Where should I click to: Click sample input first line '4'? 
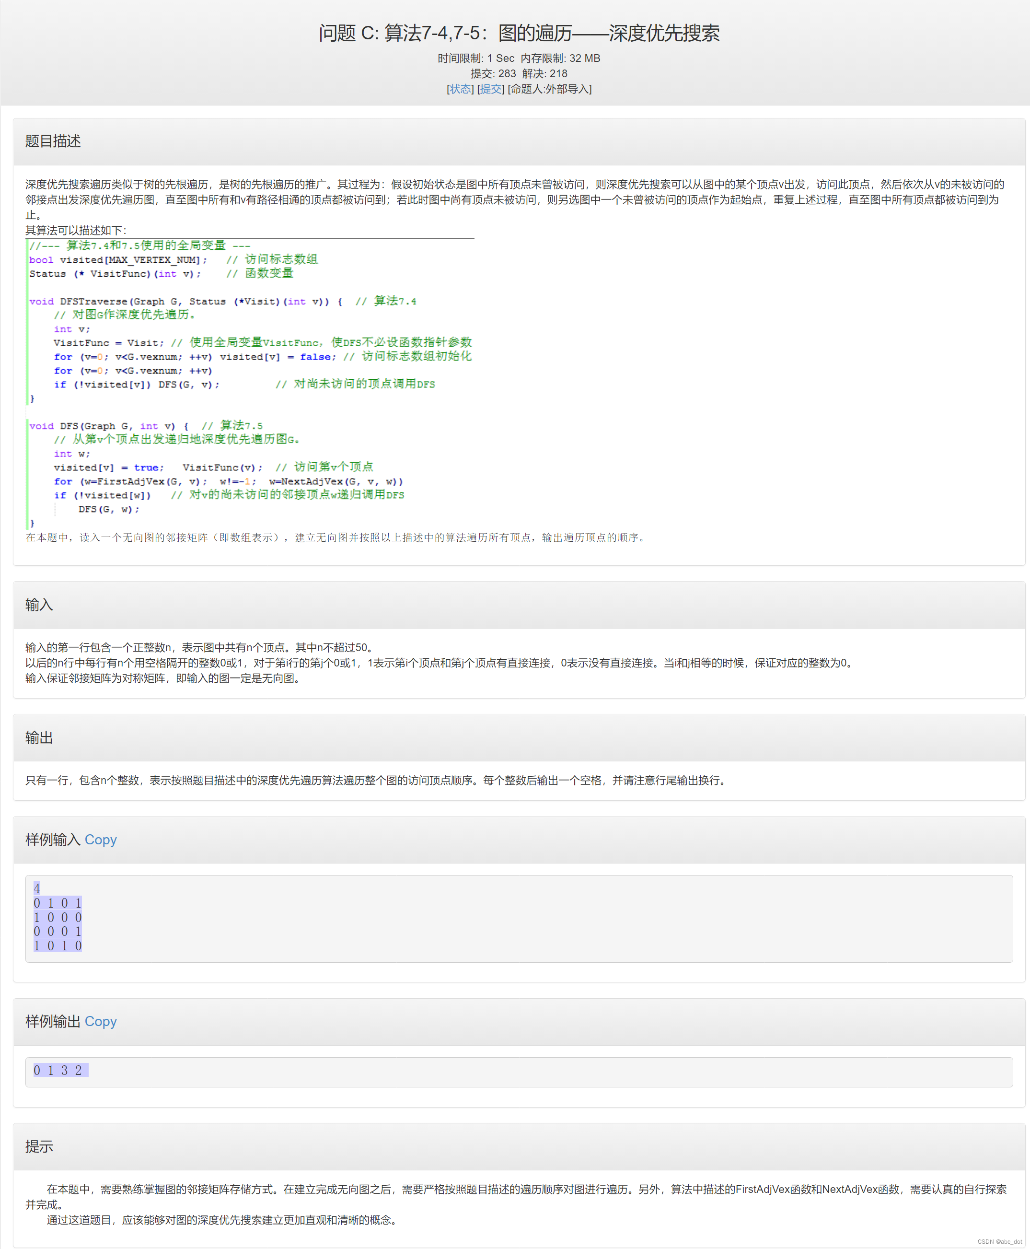(x=37, y=888)
